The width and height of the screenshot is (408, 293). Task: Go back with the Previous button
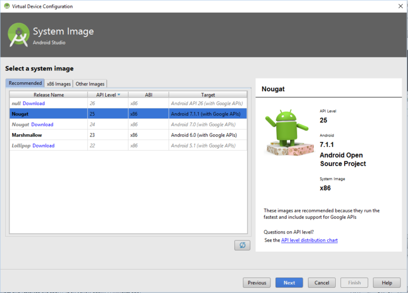[257, 283]
